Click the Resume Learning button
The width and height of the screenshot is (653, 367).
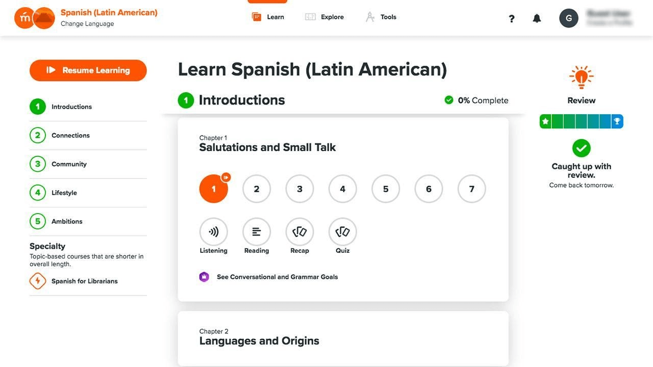88,70
